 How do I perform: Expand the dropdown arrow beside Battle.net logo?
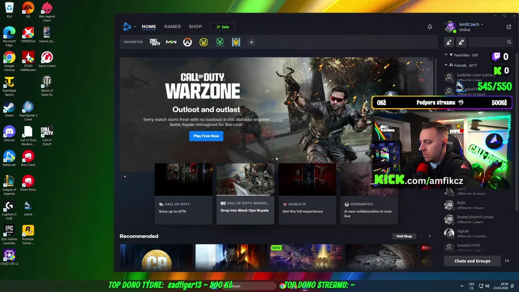[135, 27]
